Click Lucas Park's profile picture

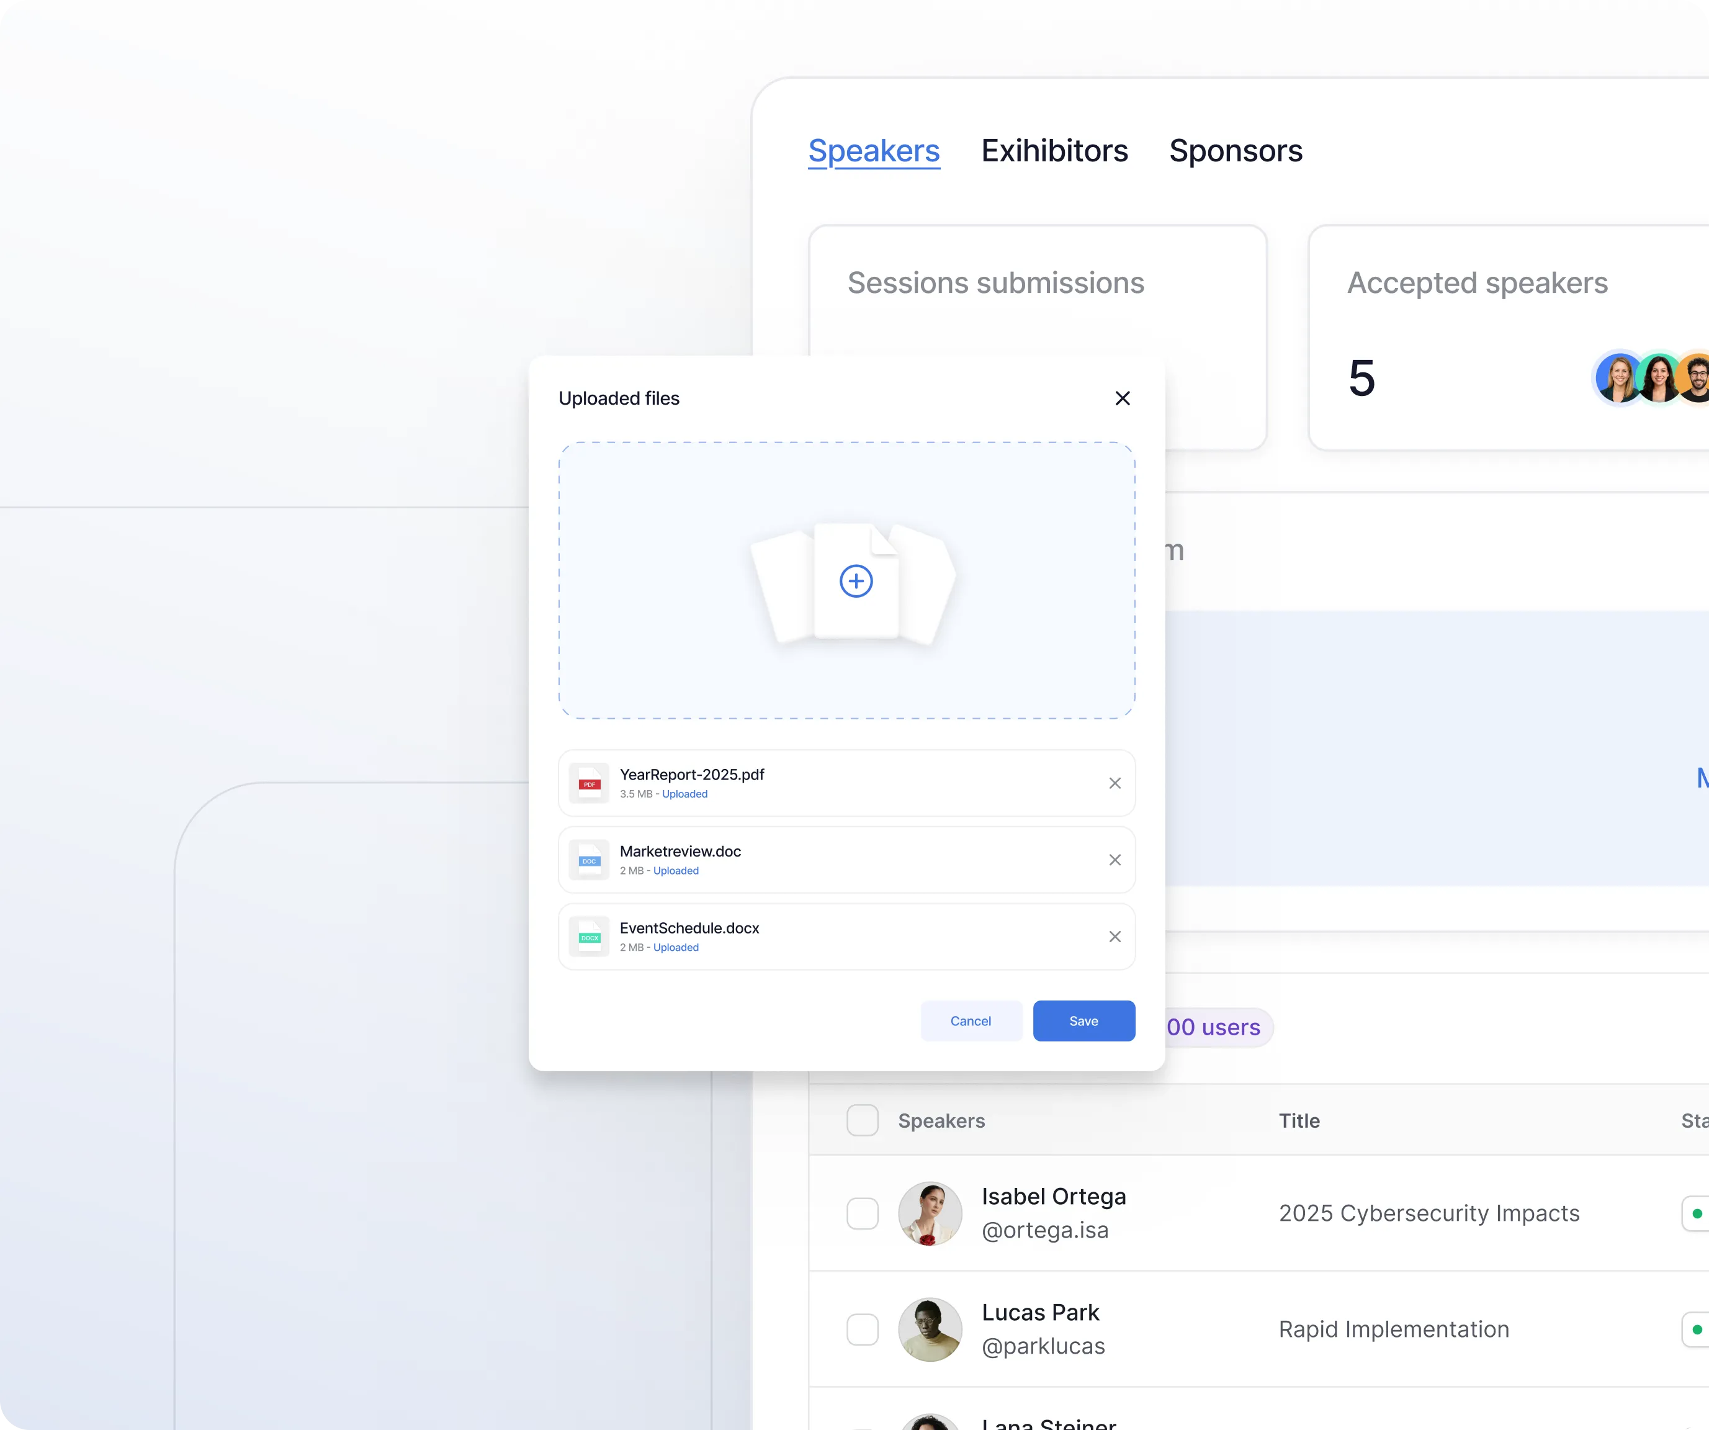pos(930,1329)
